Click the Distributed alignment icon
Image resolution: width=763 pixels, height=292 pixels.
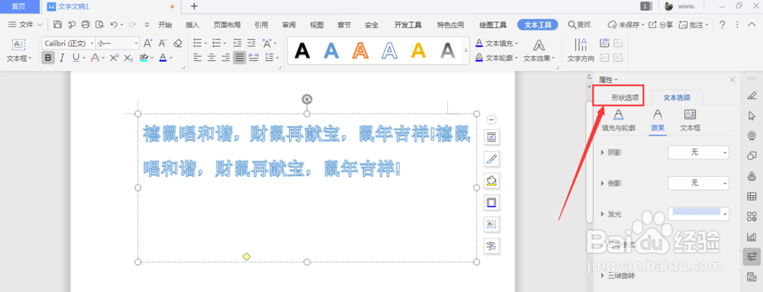point(253,58)
